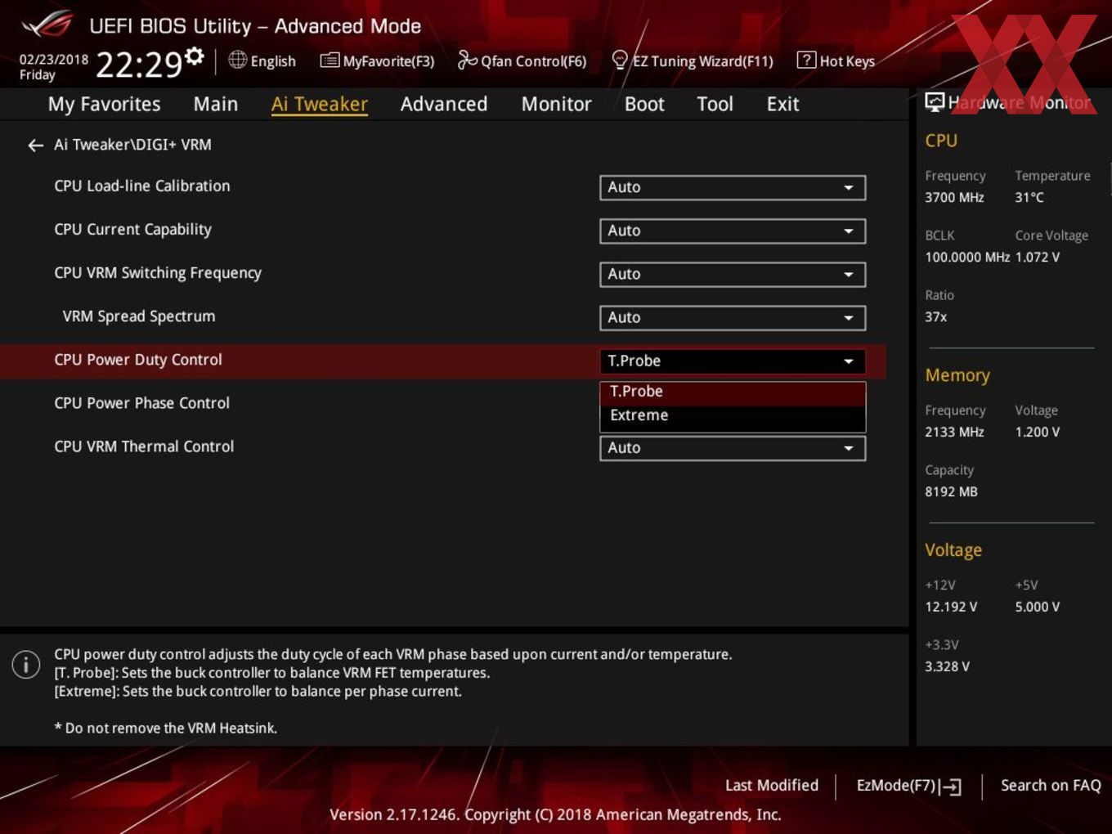
Task: Click Last Modified button
Action: [772, 786]
